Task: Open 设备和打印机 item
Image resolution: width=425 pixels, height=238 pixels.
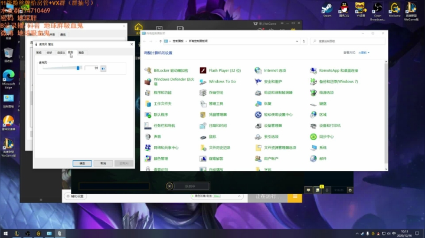Action: [325, 125]
